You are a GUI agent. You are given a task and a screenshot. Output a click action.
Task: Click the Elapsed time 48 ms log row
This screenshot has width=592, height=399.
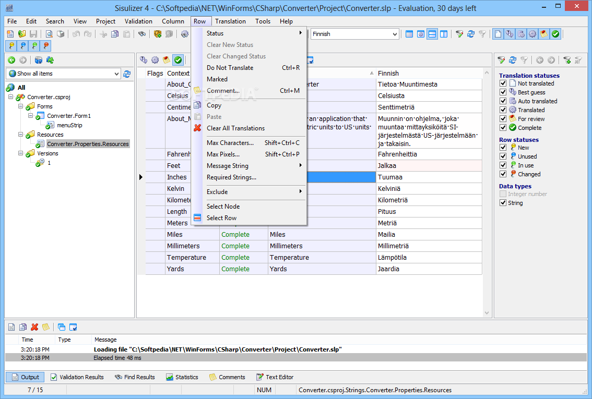point(296,358)
